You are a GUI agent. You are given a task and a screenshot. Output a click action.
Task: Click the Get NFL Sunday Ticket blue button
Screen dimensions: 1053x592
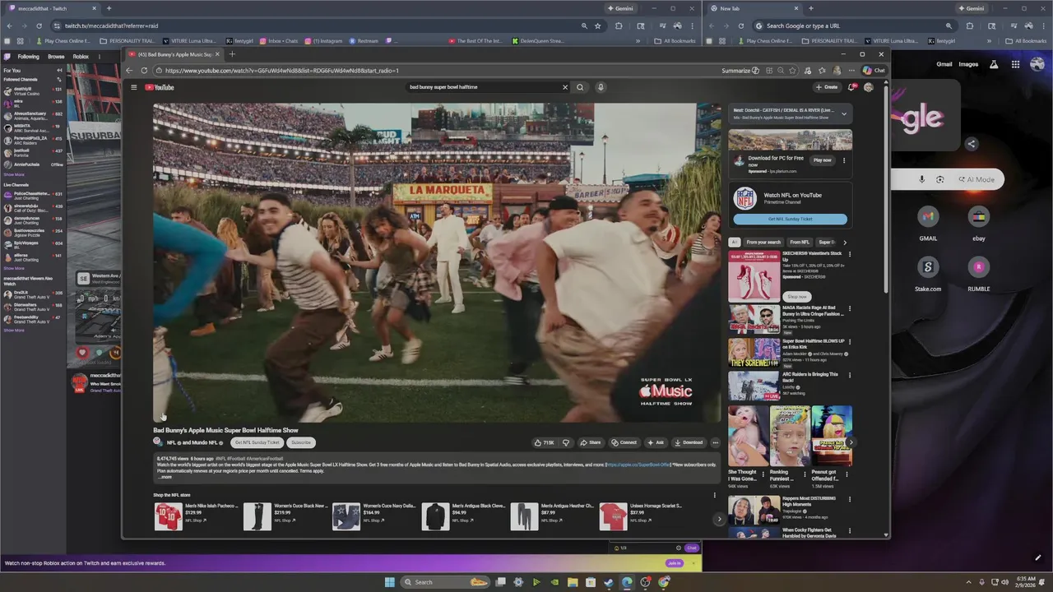(x=790, y=219)
